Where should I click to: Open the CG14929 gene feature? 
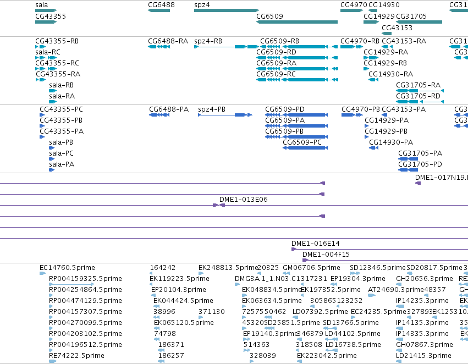point(371,22)
